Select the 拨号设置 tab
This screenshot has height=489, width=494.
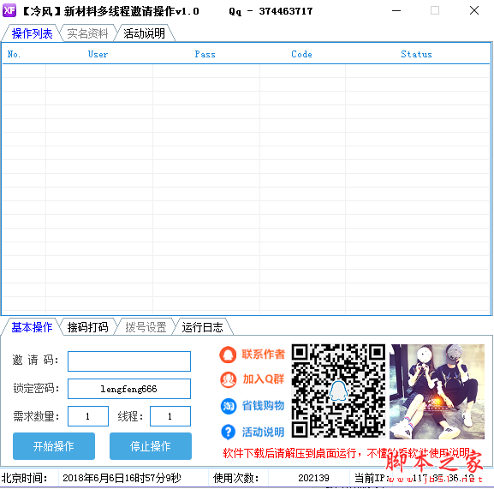pos(146,327)
